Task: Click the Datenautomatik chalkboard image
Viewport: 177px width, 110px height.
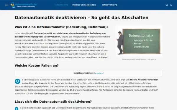Action: (x=139, y=41)
